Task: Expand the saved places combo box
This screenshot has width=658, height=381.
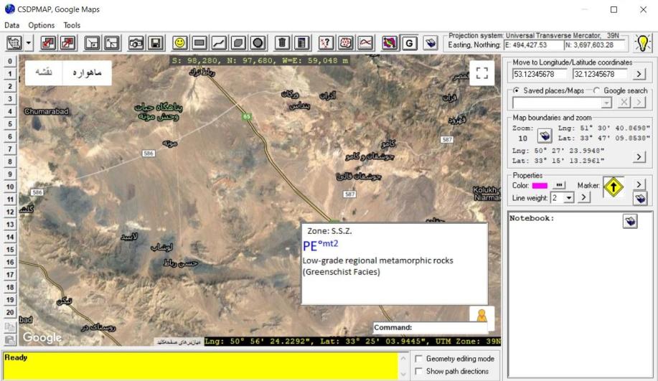Action: (x=606, y=103)
